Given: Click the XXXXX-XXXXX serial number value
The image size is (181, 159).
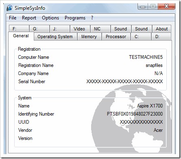Looking at the screenshot, I should 124,82.
